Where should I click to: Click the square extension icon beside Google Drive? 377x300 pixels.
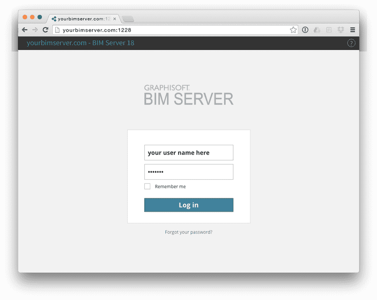point(329,30)
